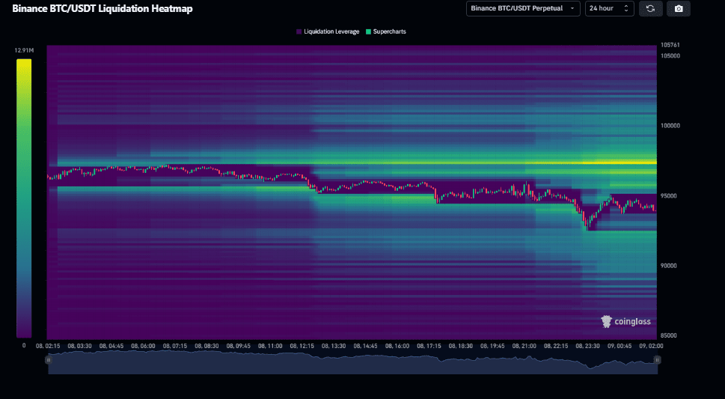Image resolution: width=725 pixels, height=399 pixels.
Task: Click the top of the color scale bar
Action: click(x=24, y=61)
